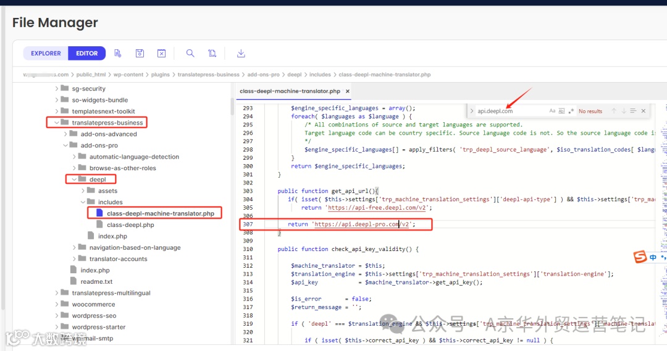667x351 pixels.
Task: Click line number 307 in gutter
Action: (x=248, y=224)
